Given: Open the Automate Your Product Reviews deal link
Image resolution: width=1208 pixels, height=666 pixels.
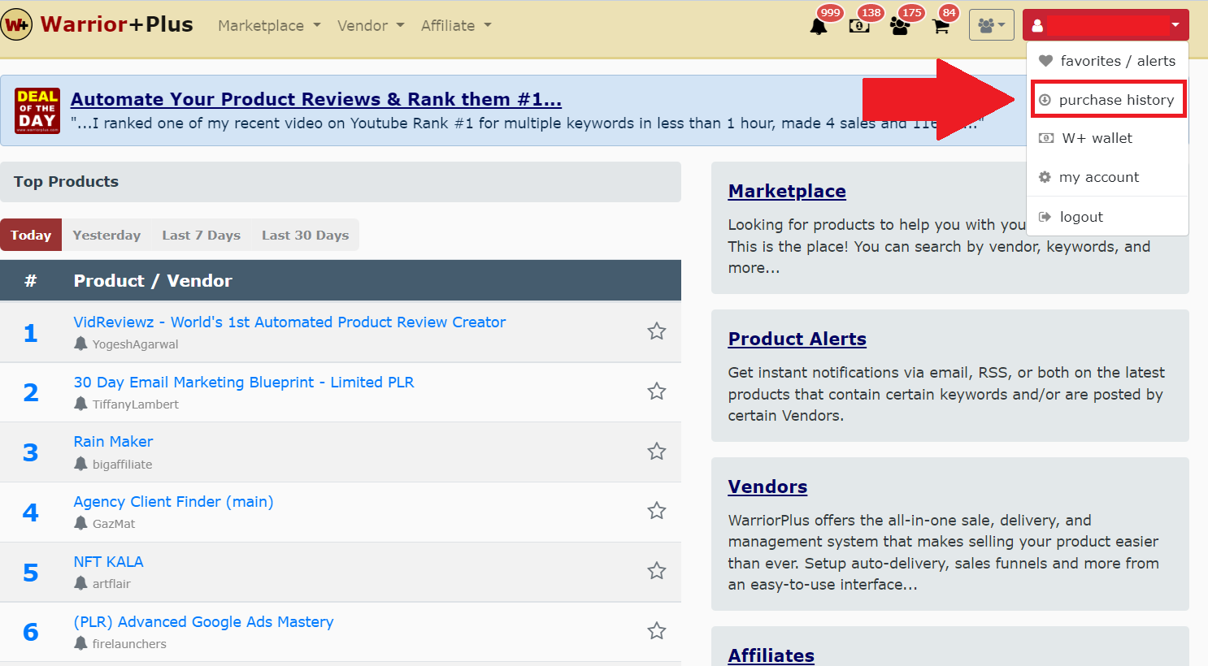Looking at the screenshot, I should coord(315,99).
